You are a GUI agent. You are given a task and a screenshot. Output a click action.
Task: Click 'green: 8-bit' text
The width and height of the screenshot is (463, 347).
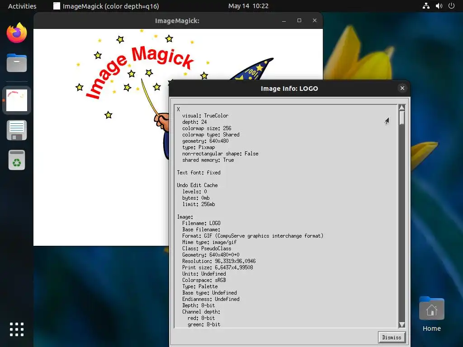click(204, 324)
